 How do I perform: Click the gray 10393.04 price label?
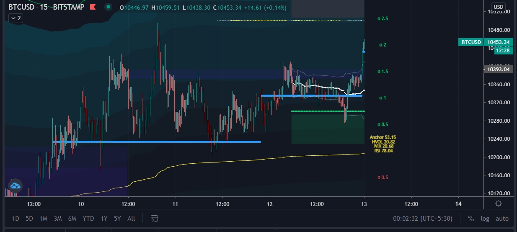tap(498, 70)
